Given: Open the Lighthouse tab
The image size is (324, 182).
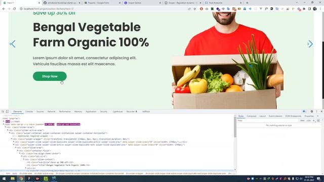Looking at the screenshot, I should click(117, 111).
